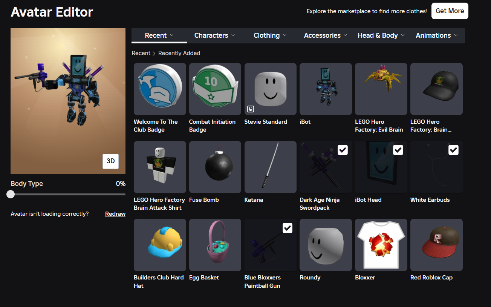The width and height of the screenshot is (491, 307).
Task: Click the iBot Head item label
Action: click(368, 200)
